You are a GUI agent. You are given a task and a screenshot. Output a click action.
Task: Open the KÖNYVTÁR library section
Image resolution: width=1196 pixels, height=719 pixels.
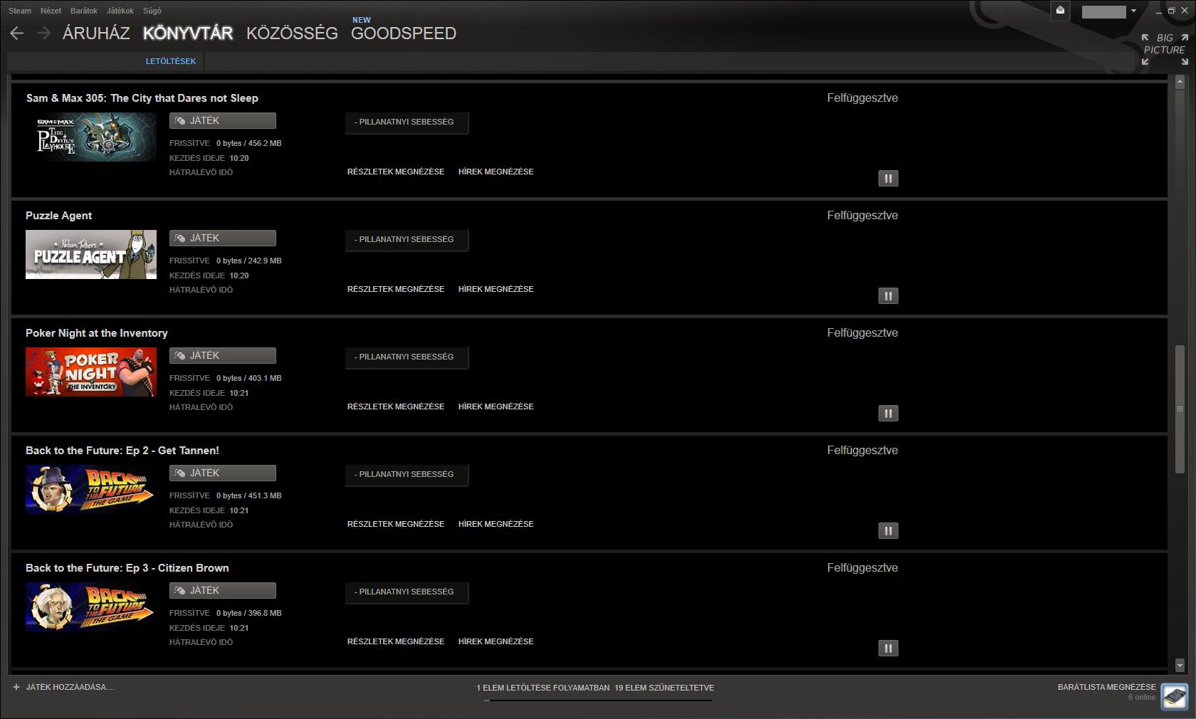(x=188, y=33)
